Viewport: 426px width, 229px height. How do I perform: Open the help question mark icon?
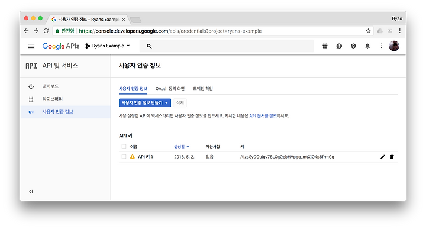click(353, 46)
